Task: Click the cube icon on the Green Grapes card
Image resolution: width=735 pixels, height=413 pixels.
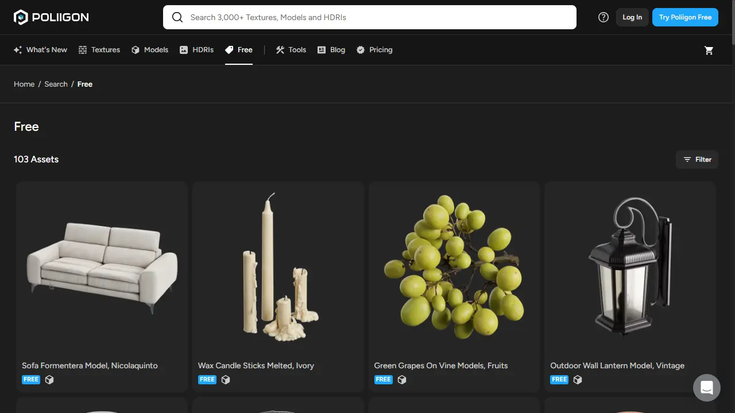Action: (401, 379)
